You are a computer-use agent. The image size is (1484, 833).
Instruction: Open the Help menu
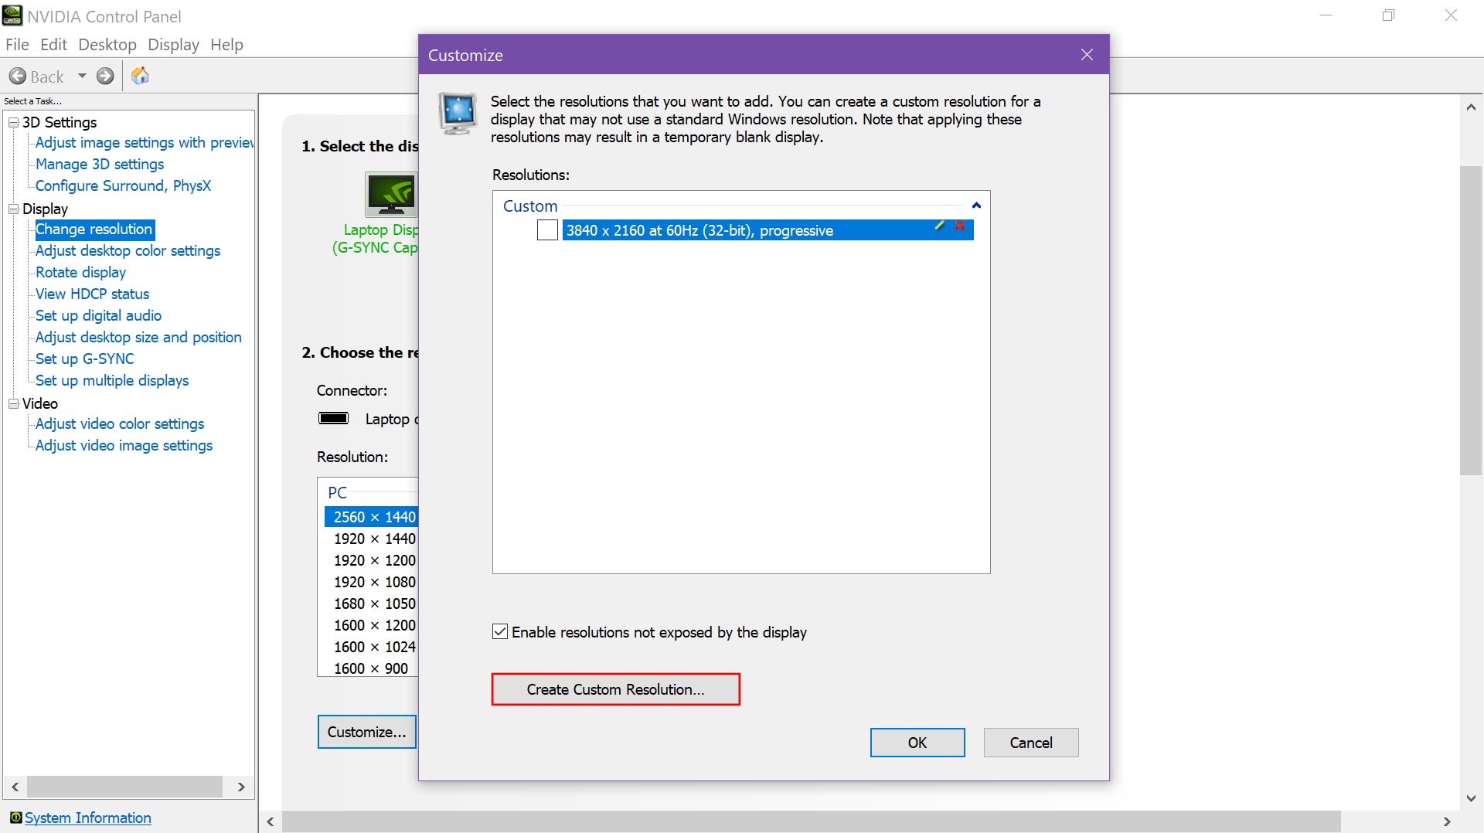(226, 44)
